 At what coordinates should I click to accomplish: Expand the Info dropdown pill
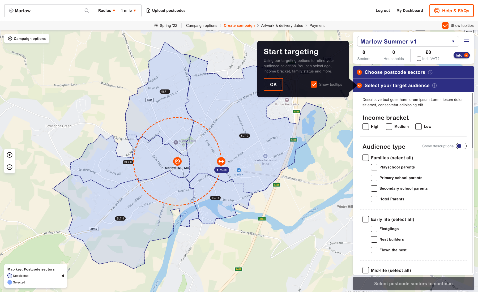click(x=462, y=55)
